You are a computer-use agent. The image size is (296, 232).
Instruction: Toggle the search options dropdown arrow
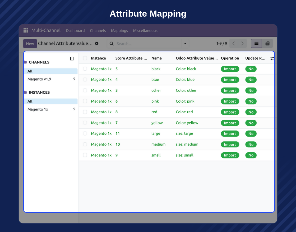pyautogui.click(x=185, y=43)
